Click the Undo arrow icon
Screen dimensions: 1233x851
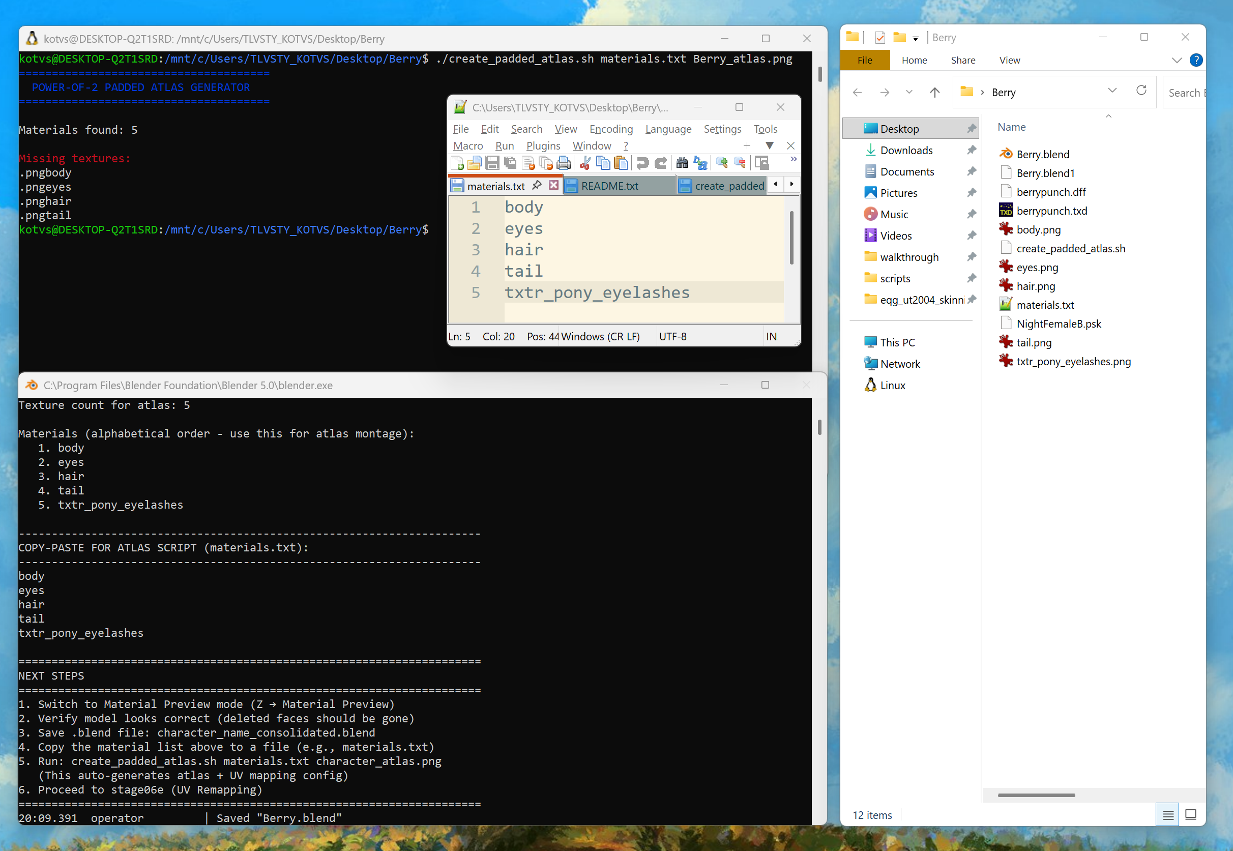(x=642, y=163)
